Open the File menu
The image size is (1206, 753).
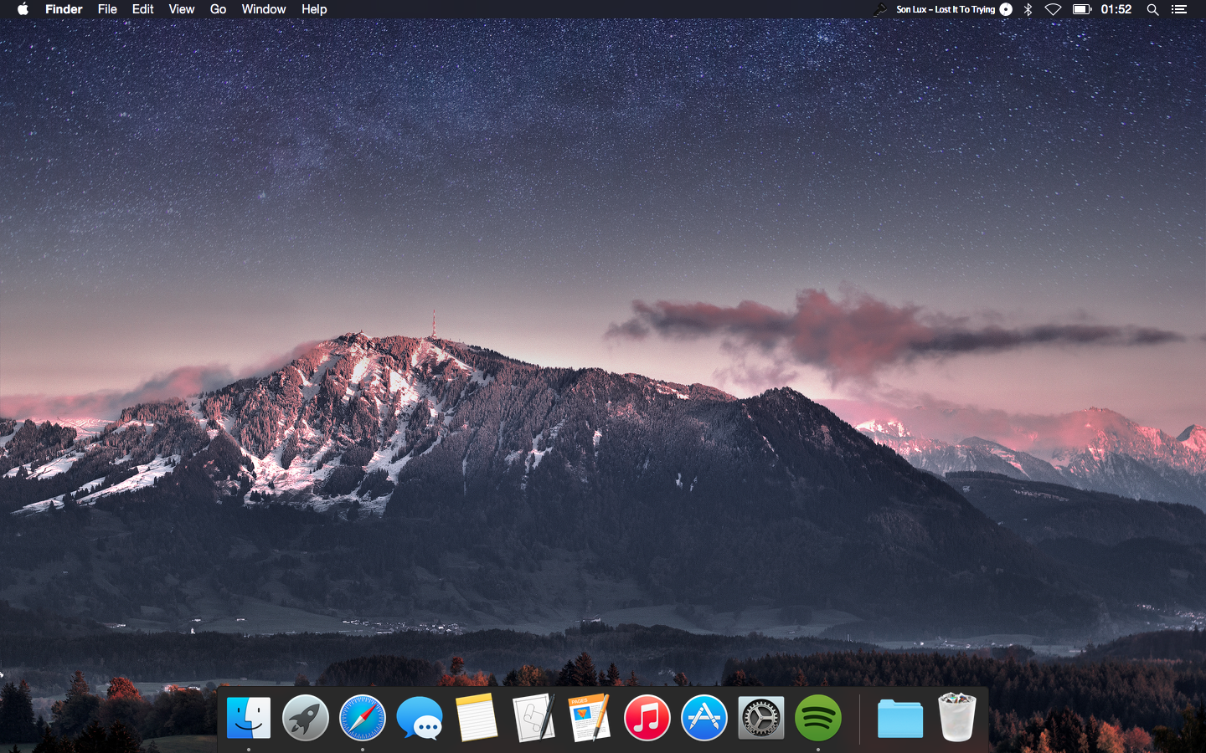(x=107, y=9)
